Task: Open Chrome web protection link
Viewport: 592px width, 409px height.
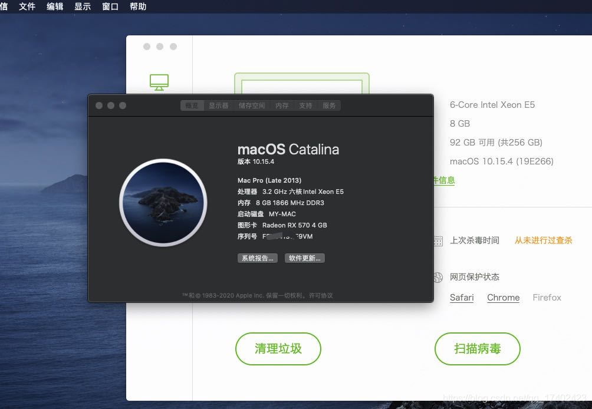Action: pyautogui.click(x=504, y=298)
